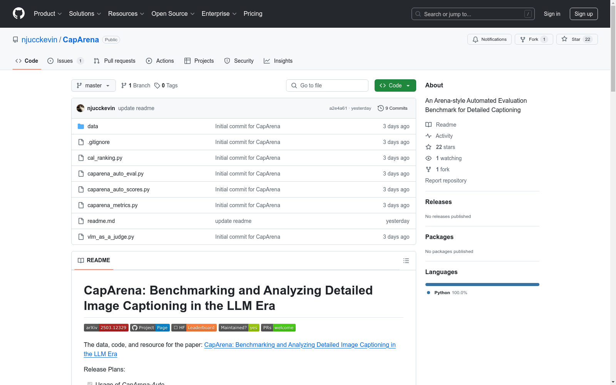Click the fork icon beside 1 fork

(x=429, y=169)
